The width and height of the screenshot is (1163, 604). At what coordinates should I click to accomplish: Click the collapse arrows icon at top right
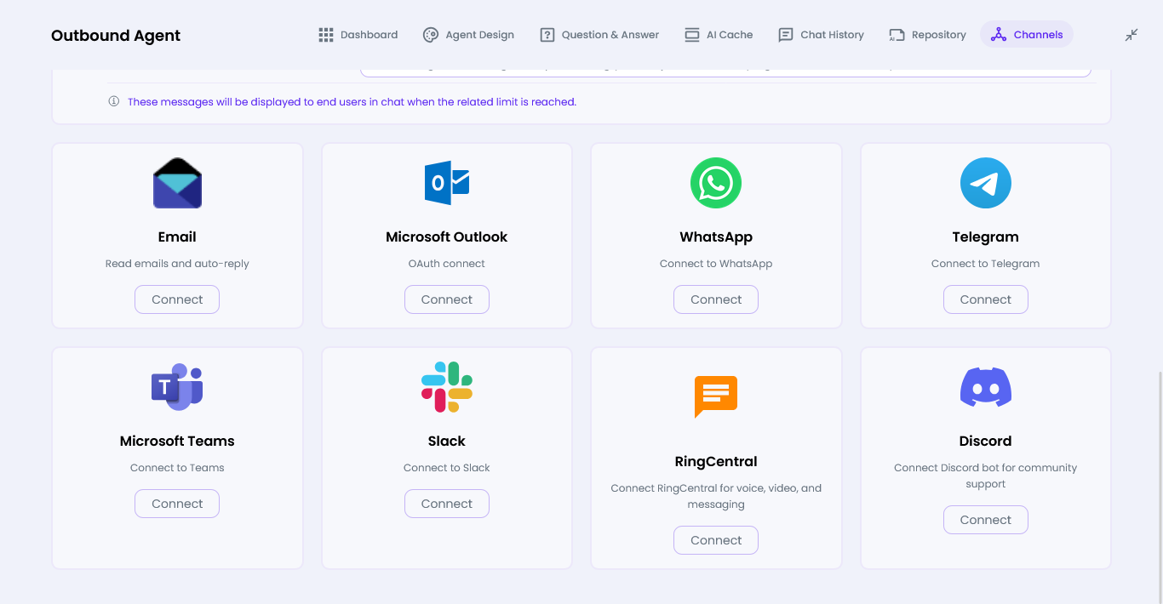click(x=1131, y=35)
